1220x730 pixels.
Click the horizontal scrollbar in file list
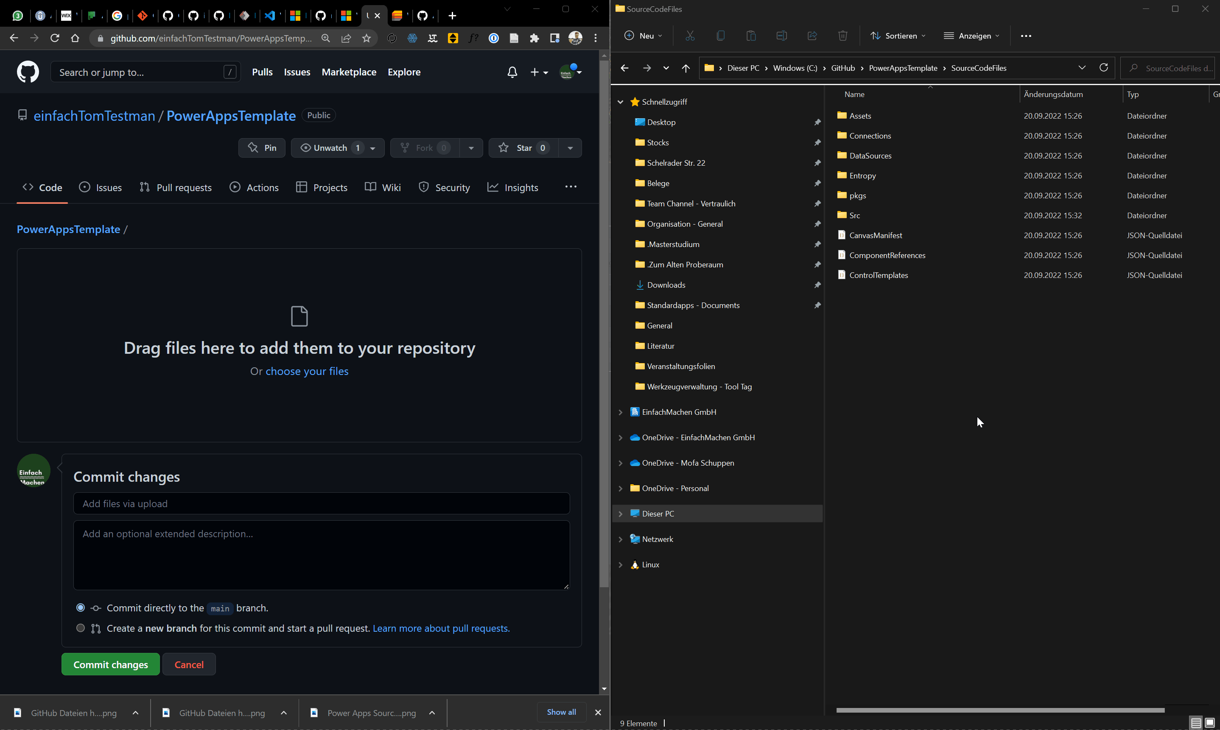(1000, 710)
